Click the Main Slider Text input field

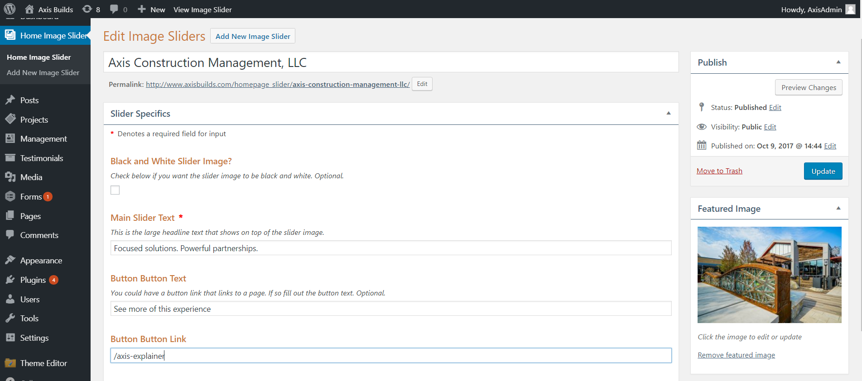(x=391, y=248)
